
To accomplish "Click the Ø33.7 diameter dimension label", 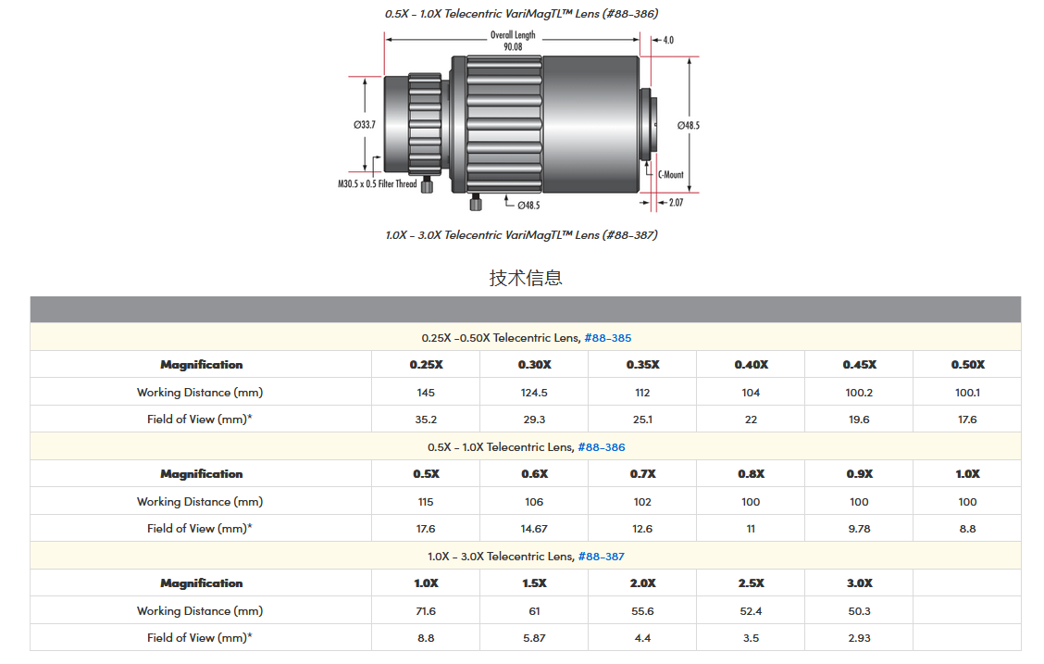I will point(364,124).
